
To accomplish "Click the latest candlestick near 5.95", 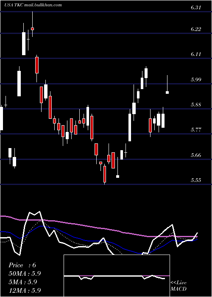I will pyautogui.click(x=167, y=92).
